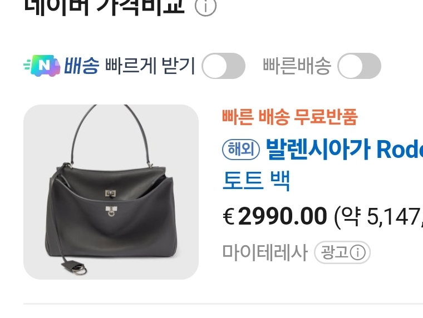This screenshot has width=423, height=318.
Task: Tap the euro currency symbol before 2990.00
Action: (229, 216)
